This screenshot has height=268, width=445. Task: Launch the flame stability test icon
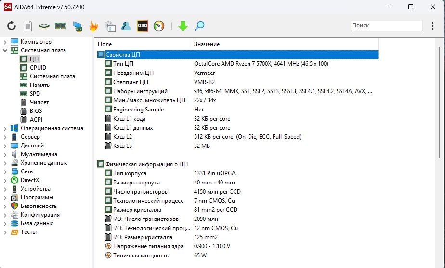coord(93,26)
